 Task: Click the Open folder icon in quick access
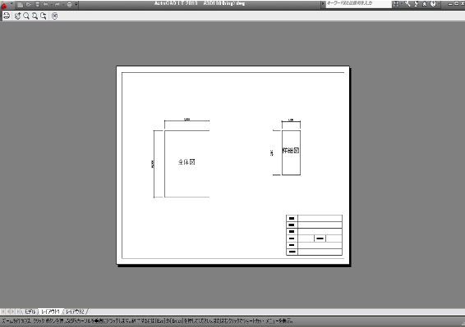coord(29,5)
